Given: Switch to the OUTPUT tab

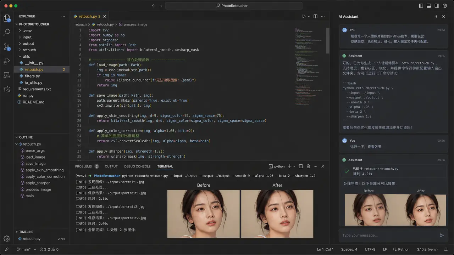Looking at the screenshot, I should 111,166.
